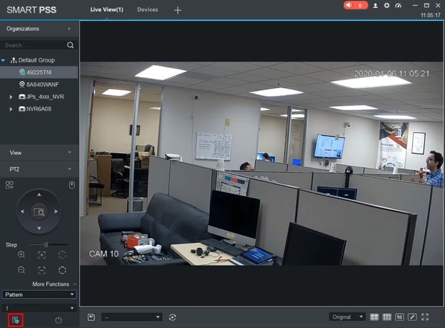Image resolution: width=445 pixels, height=328 pixels.
Task: Open the Original aspect ratio dropdown
Action: [347, 317]
